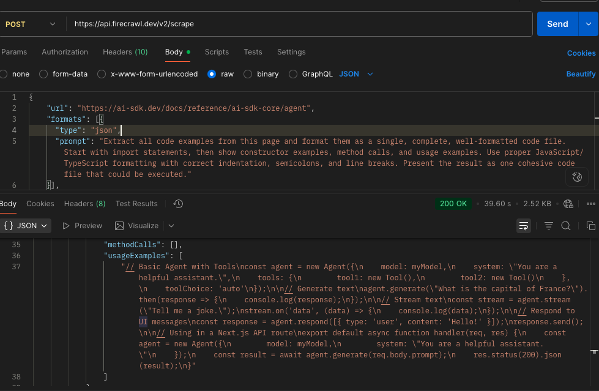The width and height of the screenshot is (599, 391).
Task: Click the AI sparkle assistant icon in the editor
Action: [576, 177]
